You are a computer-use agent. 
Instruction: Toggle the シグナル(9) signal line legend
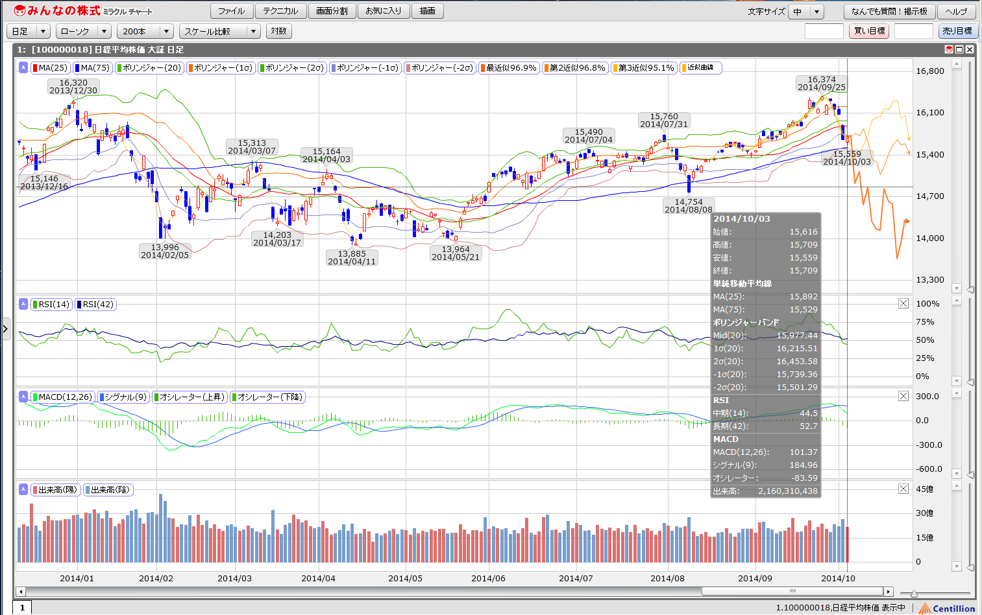123,397
